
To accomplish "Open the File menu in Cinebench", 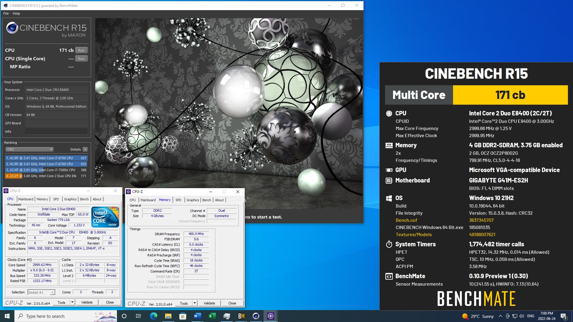I will pos(6,13).
